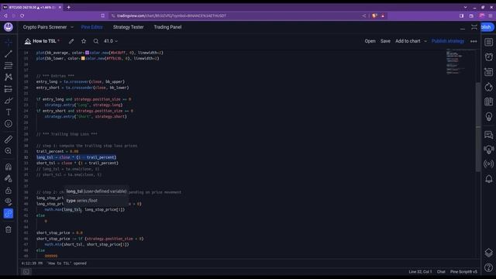This screenshot has width=496, height=279.
Task: Minimize the bottom panel
Action: click(463, 28)
